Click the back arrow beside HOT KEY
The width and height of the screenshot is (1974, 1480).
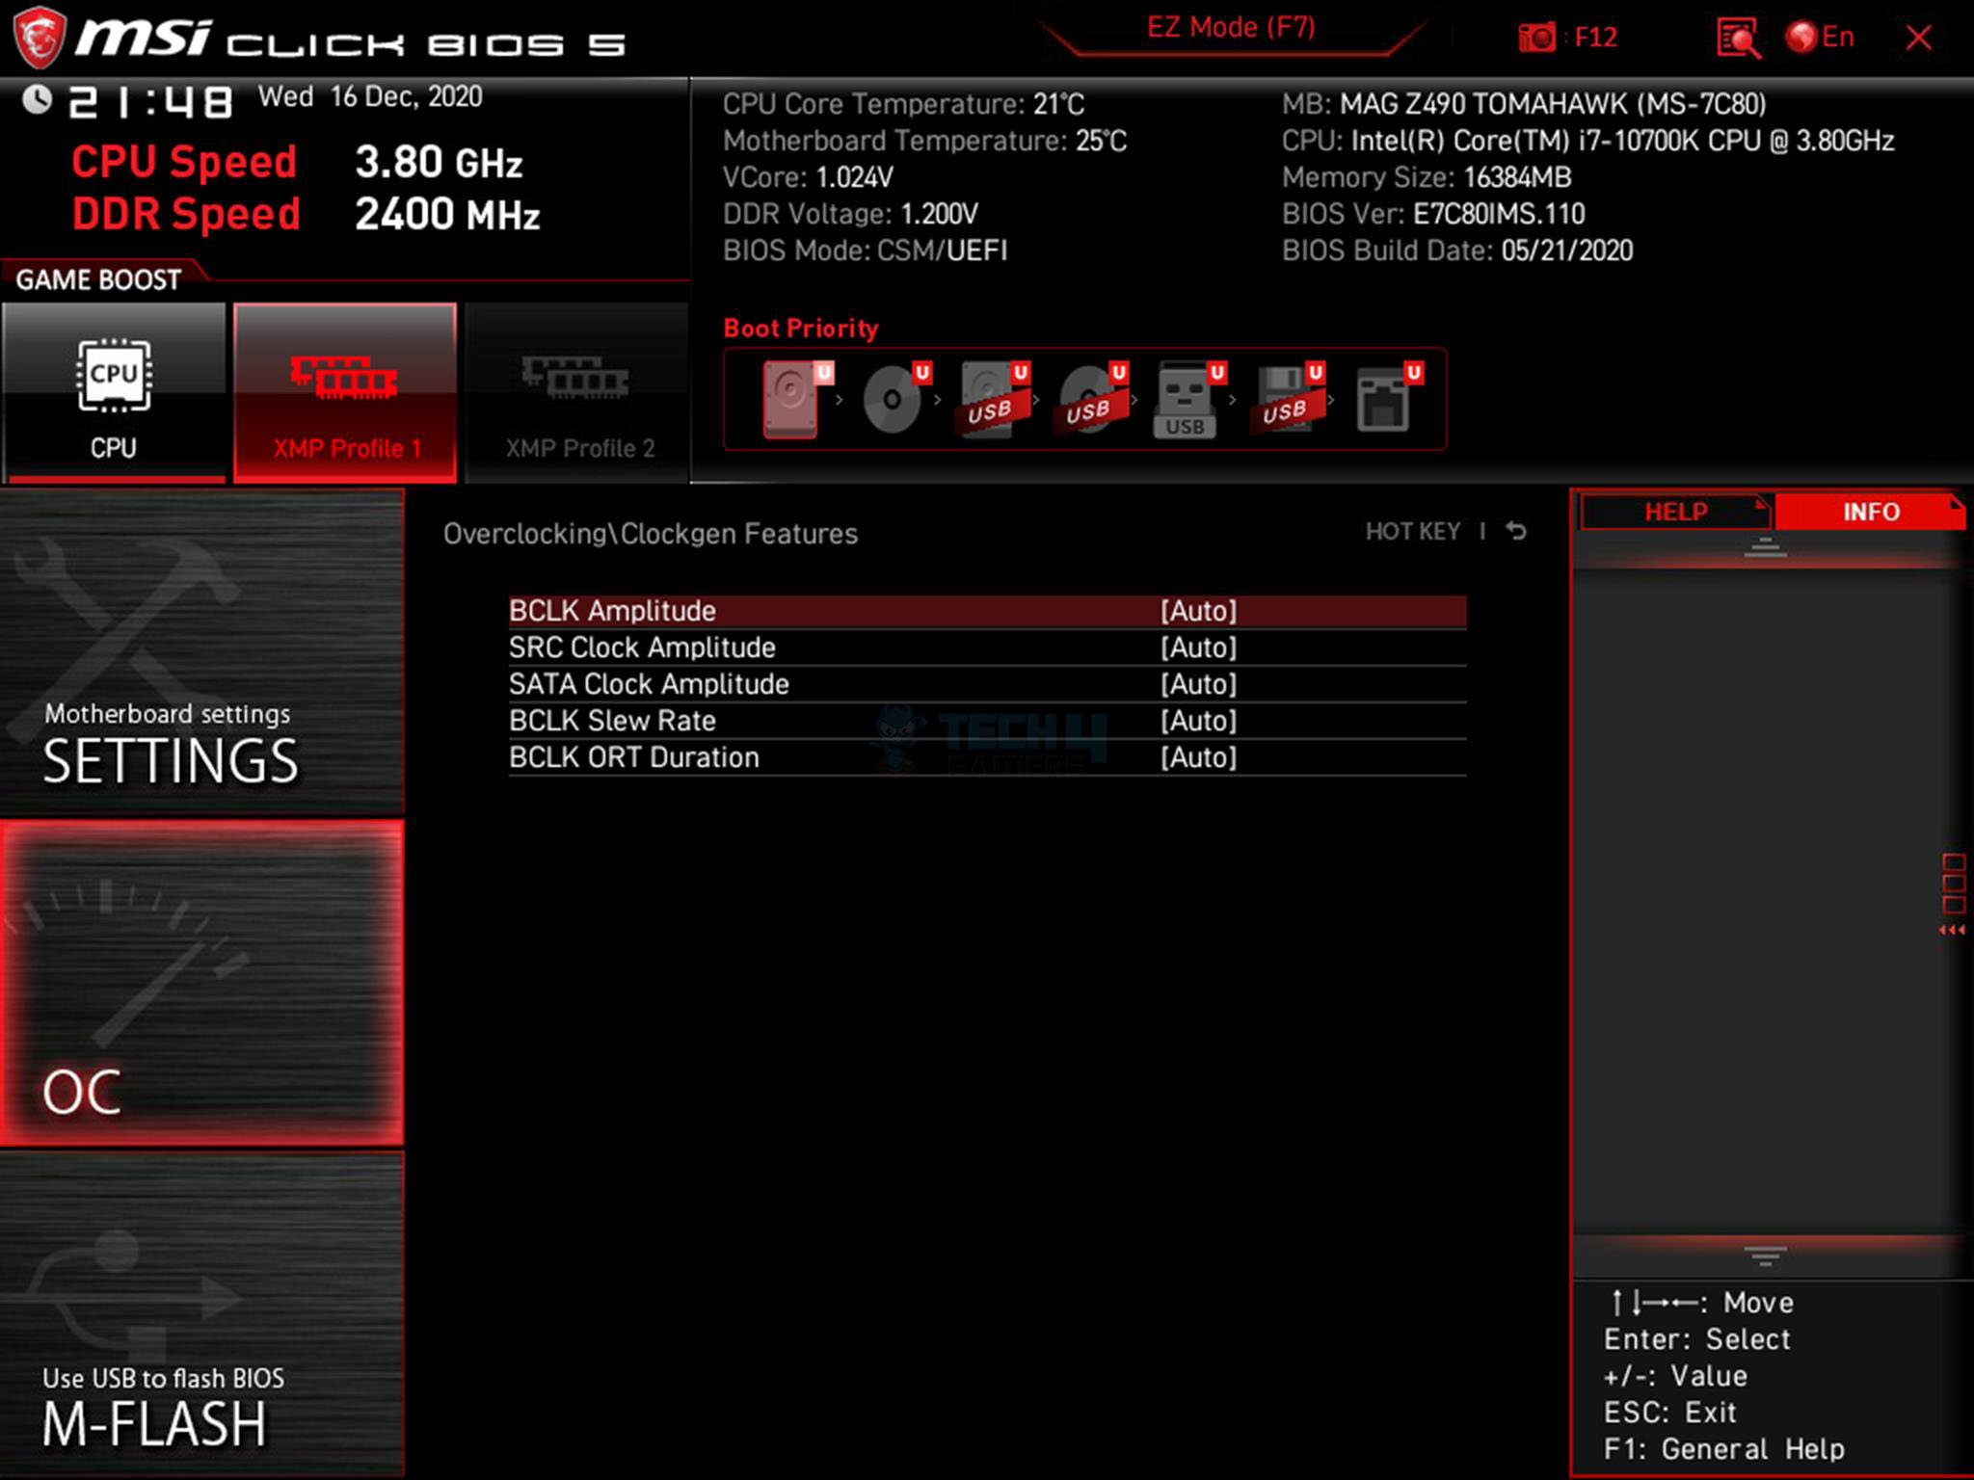click(1516, 531)
